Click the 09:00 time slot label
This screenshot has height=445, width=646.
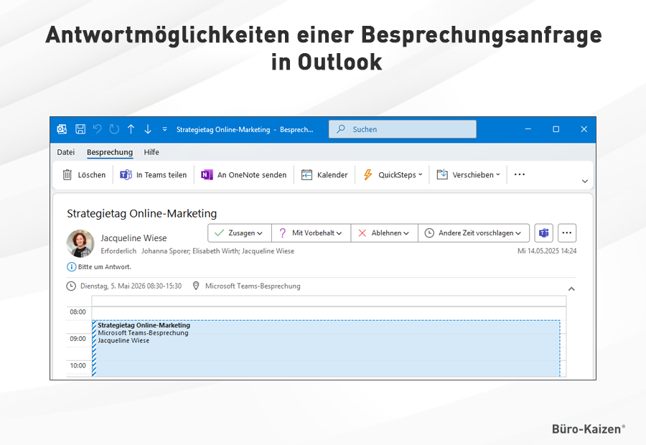click(x=78, y=339)
